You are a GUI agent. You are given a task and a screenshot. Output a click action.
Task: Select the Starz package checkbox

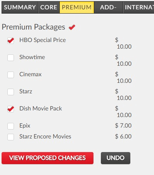pyautogui.click(x=10, y=92)
